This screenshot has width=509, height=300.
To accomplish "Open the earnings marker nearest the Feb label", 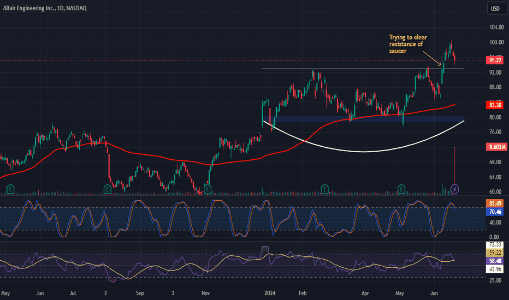I will coord(324,189).
